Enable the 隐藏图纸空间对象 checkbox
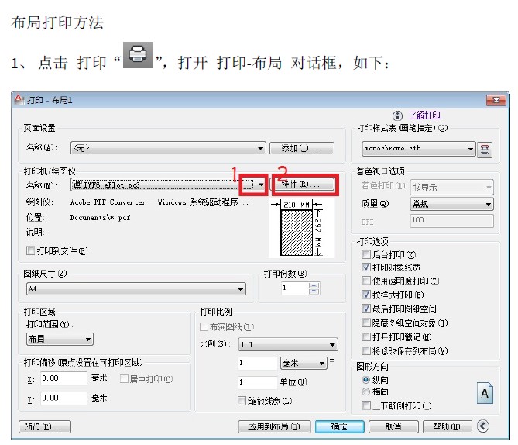 [366, 323]
